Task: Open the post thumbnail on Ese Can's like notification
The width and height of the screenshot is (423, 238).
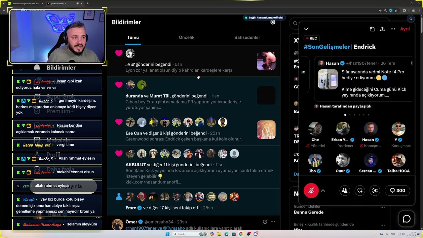Action: (x=266, y=130)
